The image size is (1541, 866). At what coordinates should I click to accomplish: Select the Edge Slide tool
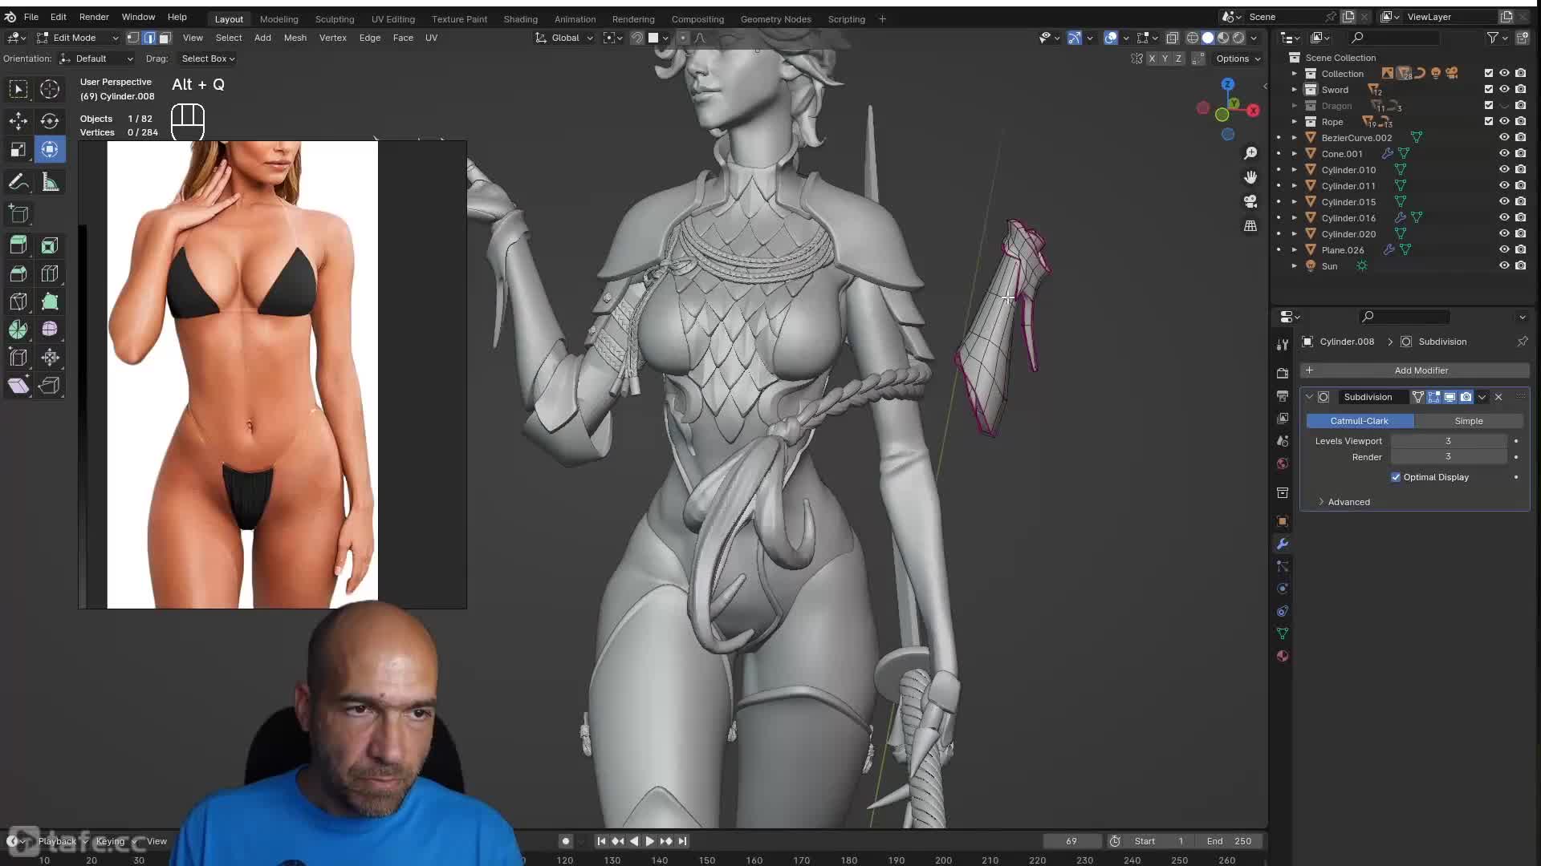click(18, 358)
